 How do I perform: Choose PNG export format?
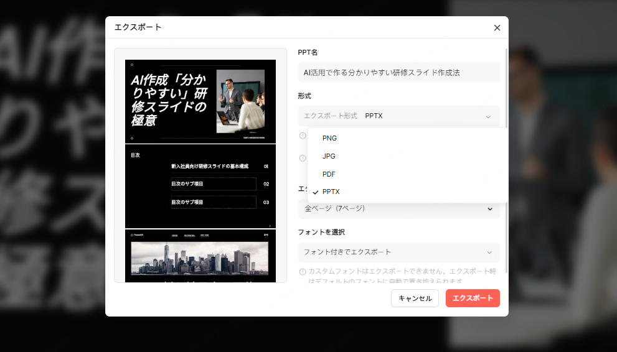407,138
